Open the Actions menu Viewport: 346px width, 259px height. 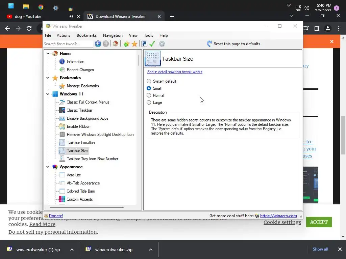64,35
